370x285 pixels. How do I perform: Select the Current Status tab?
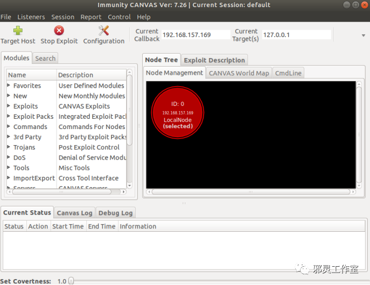(x=27, y=212)
